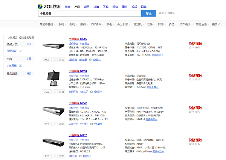Open 视频会议 category link under ME40
226x160 pixels.
point(73,108)
